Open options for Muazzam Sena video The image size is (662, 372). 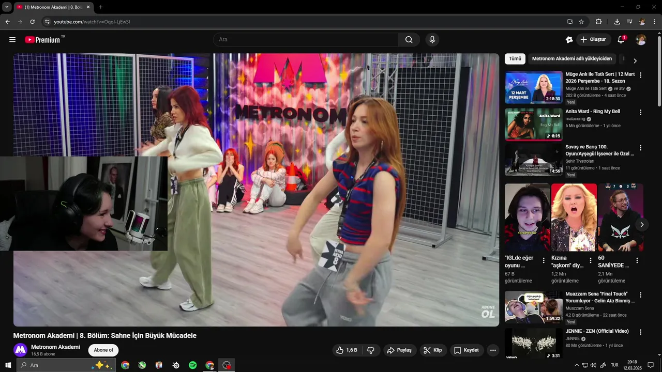click(641, 295)
